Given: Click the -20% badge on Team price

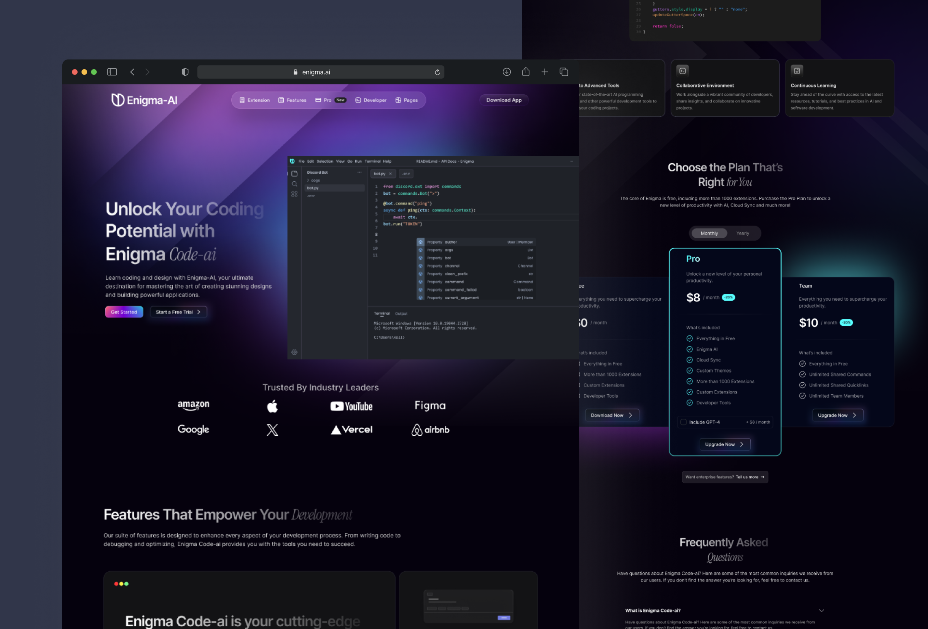Looking at the screenshot, I should pos(846,322).
